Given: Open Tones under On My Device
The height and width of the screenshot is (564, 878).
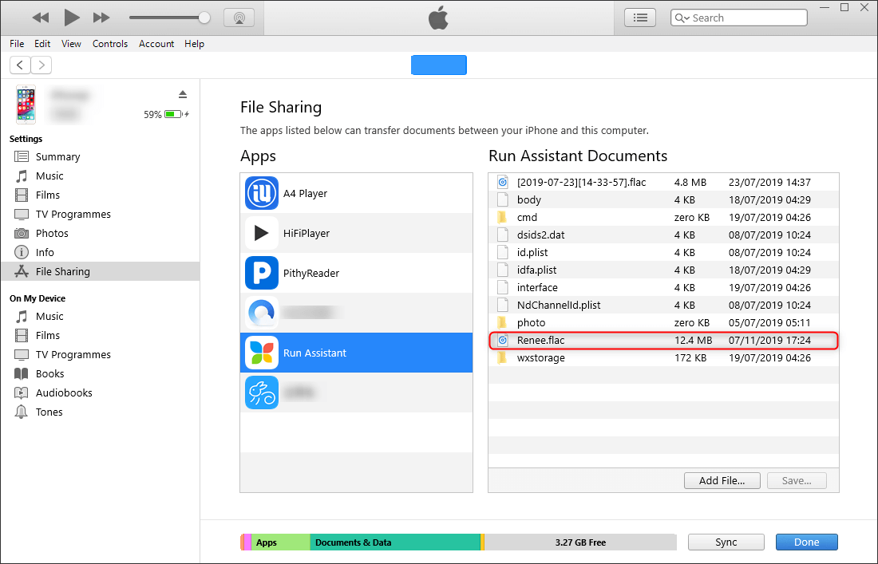Looking at the screenshot, I should point(101,412).
